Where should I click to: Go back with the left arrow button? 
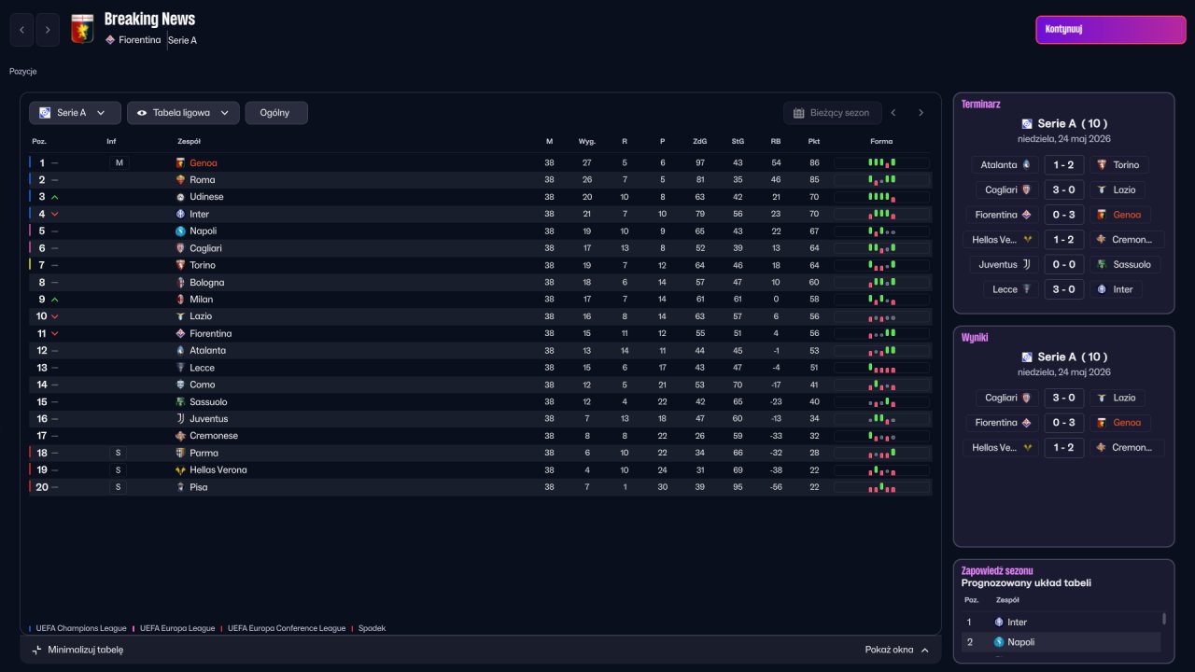21,30
